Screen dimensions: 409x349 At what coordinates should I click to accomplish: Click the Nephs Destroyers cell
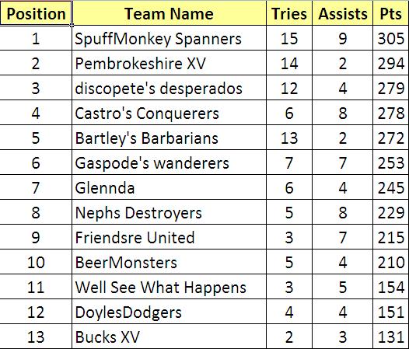pyautogui.click(x=169, y=212)
